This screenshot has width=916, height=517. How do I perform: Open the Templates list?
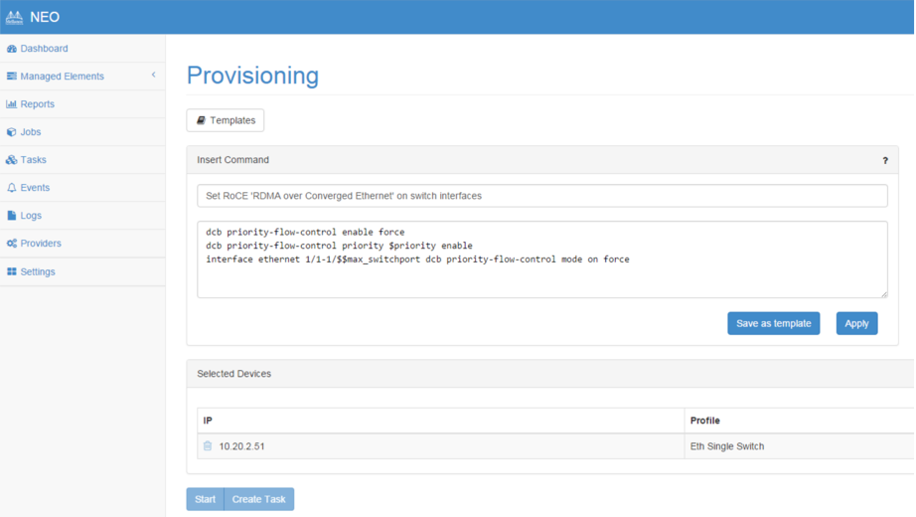click(x=226, y=120)
